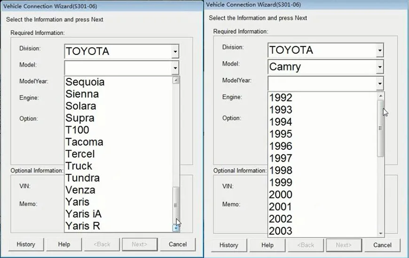Open ModelYear dropdown arrow in right wizard
The image size is (409, 258).
[380, 83]
